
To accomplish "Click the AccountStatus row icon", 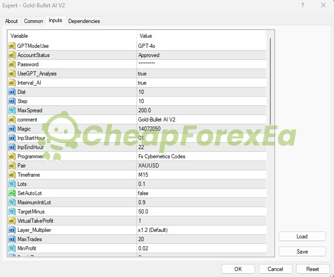I will (12, 55).
